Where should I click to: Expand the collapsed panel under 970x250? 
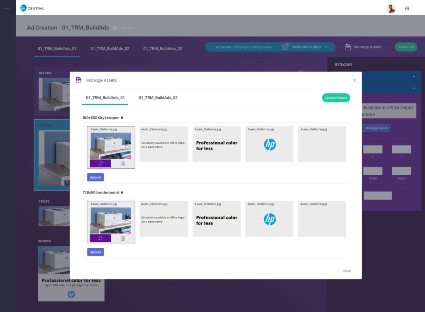(x=413, y=77)
